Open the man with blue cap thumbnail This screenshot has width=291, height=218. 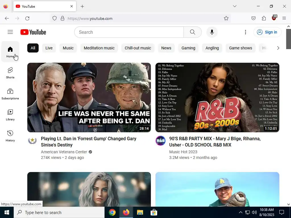(x=217, y=189)
